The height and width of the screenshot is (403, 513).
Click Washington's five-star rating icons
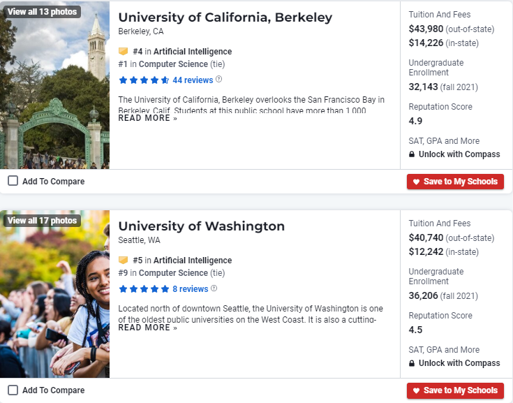tap(144, 289)
